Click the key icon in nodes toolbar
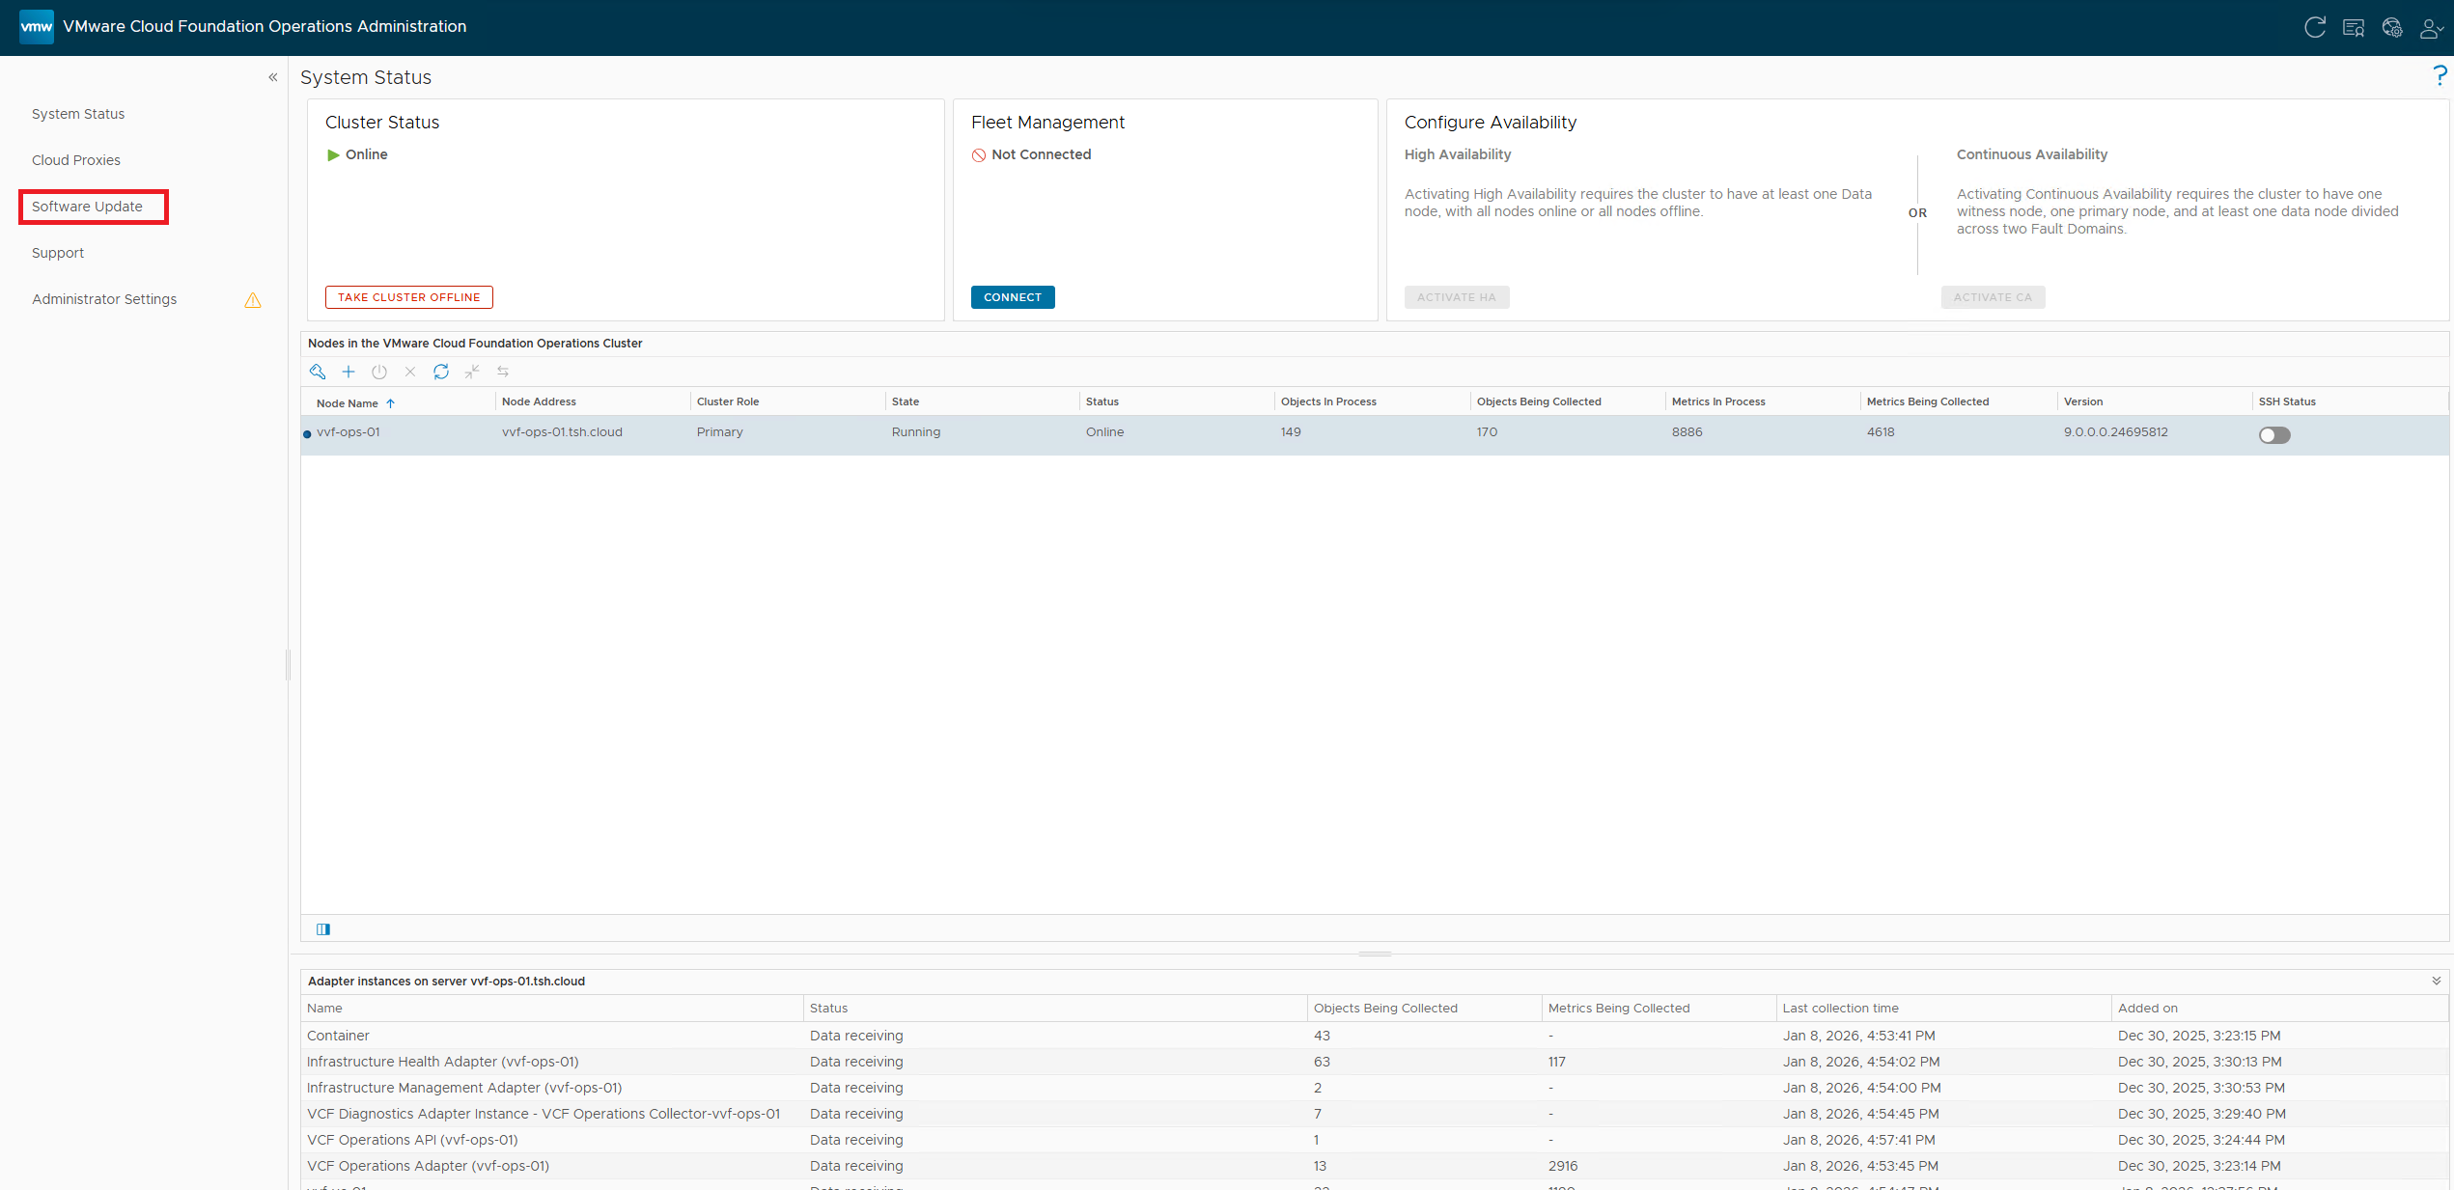Screen dimensions: 2454x1190 [318, 372]
